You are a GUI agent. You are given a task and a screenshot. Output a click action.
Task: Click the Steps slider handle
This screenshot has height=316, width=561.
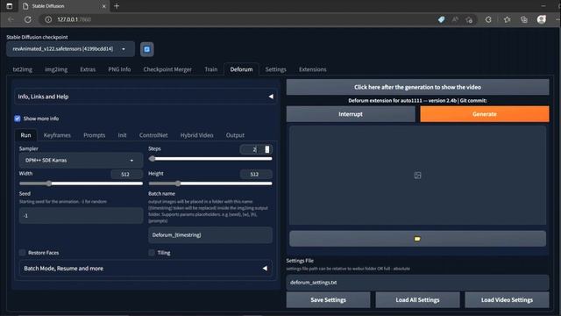152,158
